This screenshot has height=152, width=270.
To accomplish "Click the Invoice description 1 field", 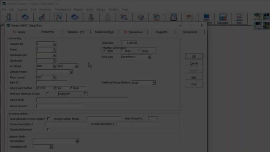I will [65, 124].
